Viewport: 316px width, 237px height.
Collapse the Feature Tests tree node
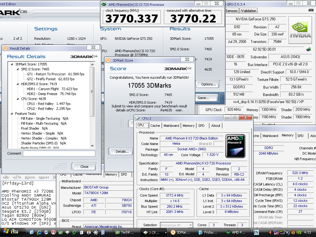(x=12, y=114)
